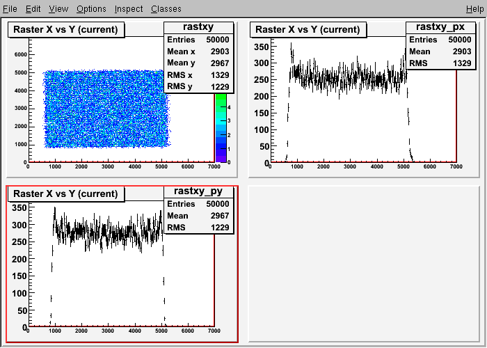Click the 'Mean x 2903' row in rastxy stats
The image size is (487, 348).
click(198, 52)
